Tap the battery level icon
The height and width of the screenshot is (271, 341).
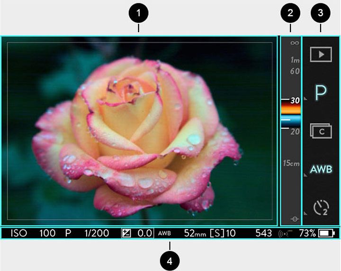tap(327, 234)
